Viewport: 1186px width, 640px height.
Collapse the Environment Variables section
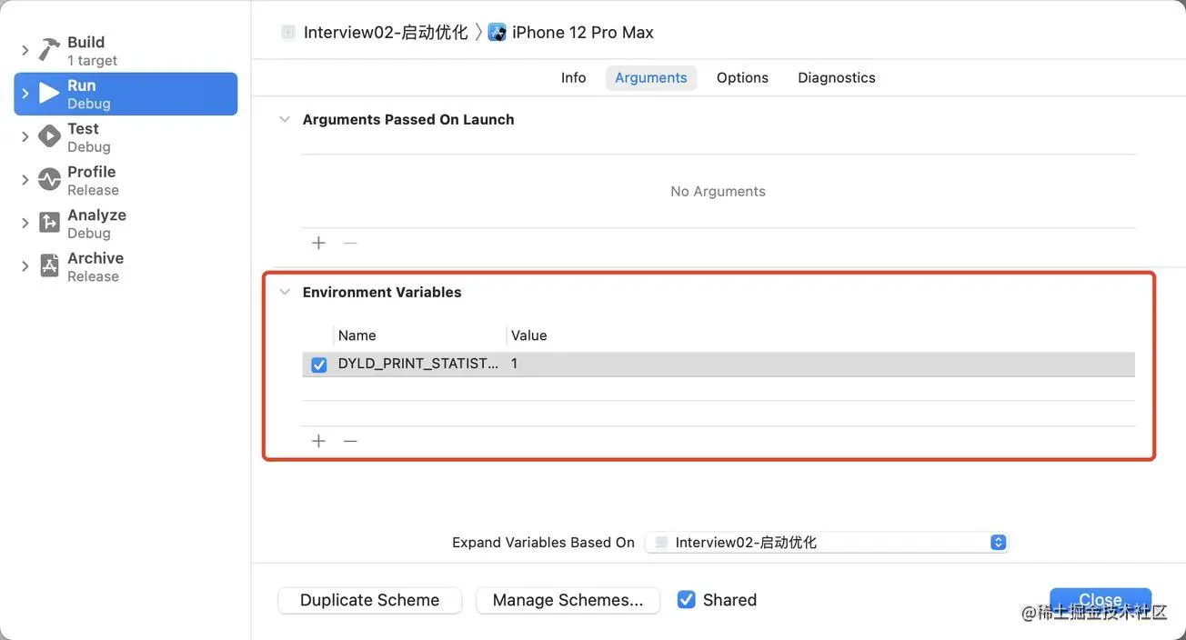[x=285, y=292]
